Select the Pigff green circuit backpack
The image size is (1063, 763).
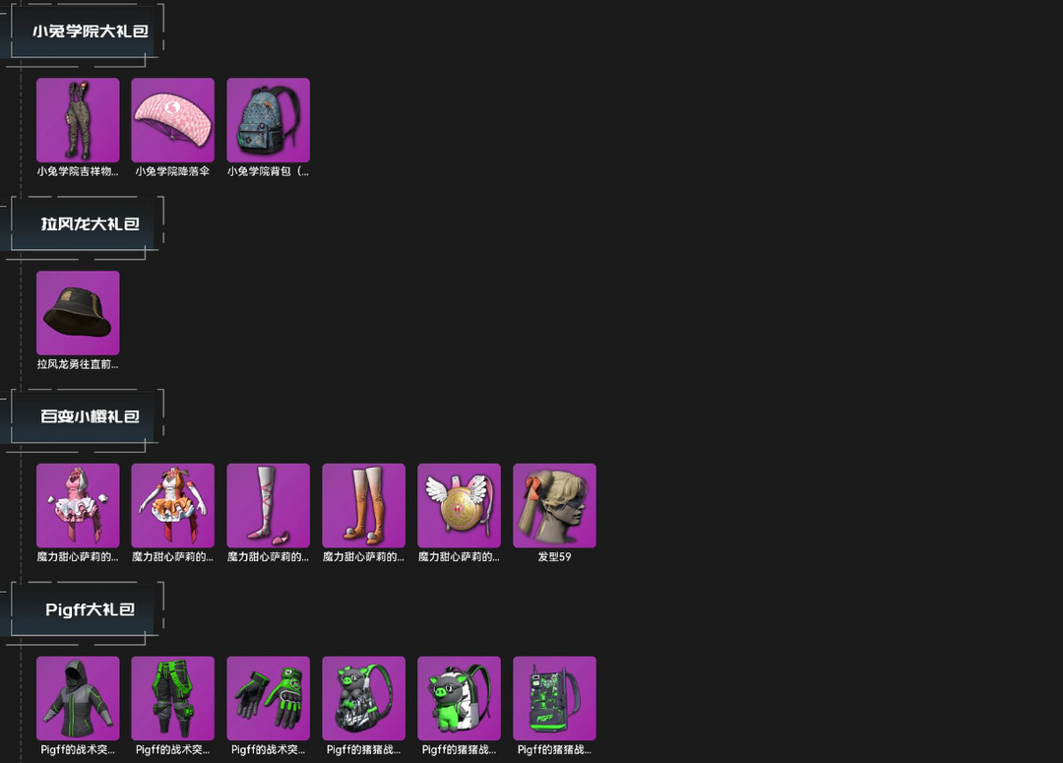pyautogui.click(x=554, y=698)
